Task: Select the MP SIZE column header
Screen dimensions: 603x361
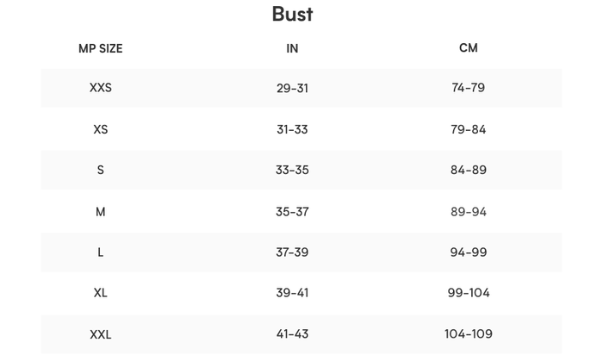Action: pyautogui.click(x=101, y=48)
